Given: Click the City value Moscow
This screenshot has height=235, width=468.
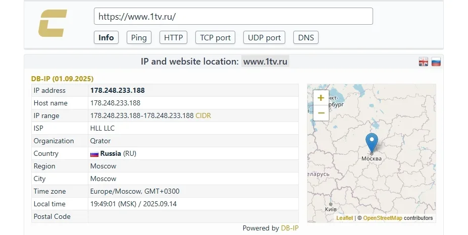Looking at the screenshot, I should click(x=103, y=179).
